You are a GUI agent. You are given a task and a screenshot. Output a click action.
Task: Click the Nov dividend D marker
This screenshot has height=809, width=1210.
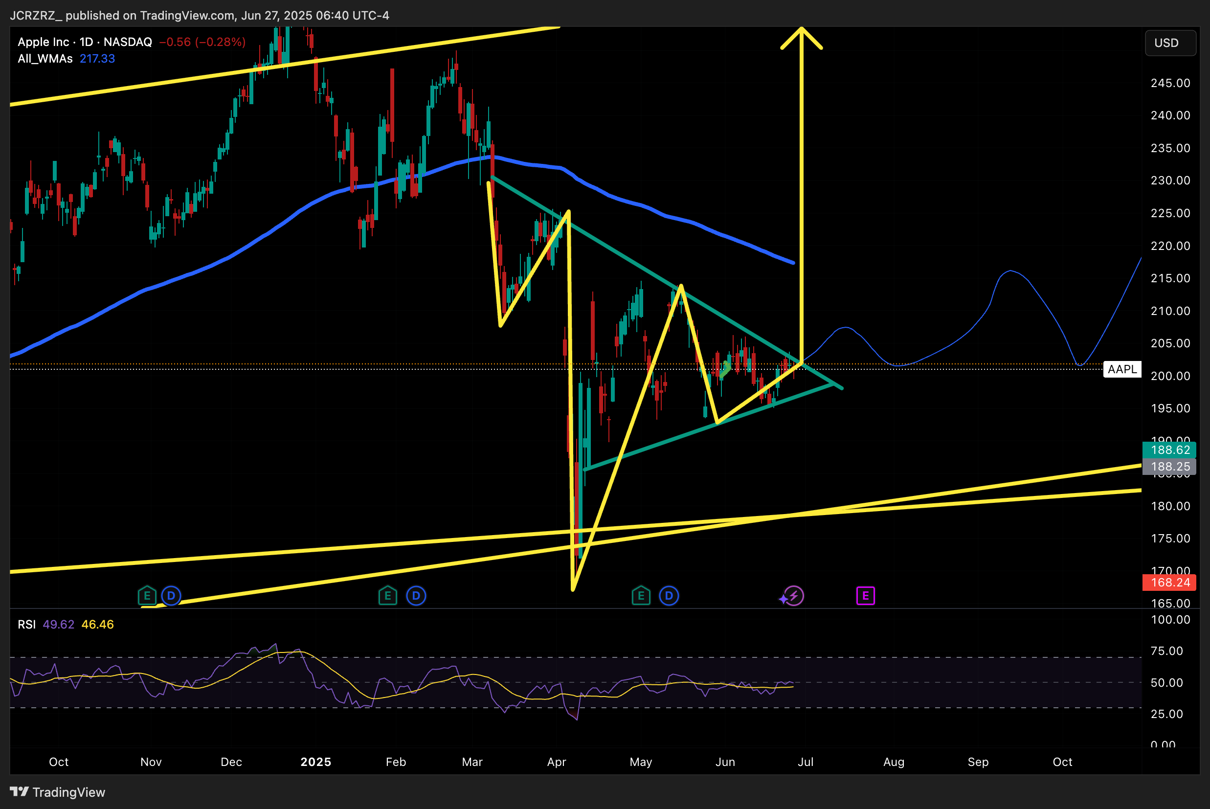tap(171, 596)
